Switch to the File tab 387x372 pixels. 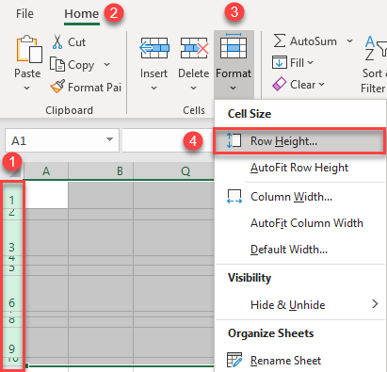(x=24, y=14)
